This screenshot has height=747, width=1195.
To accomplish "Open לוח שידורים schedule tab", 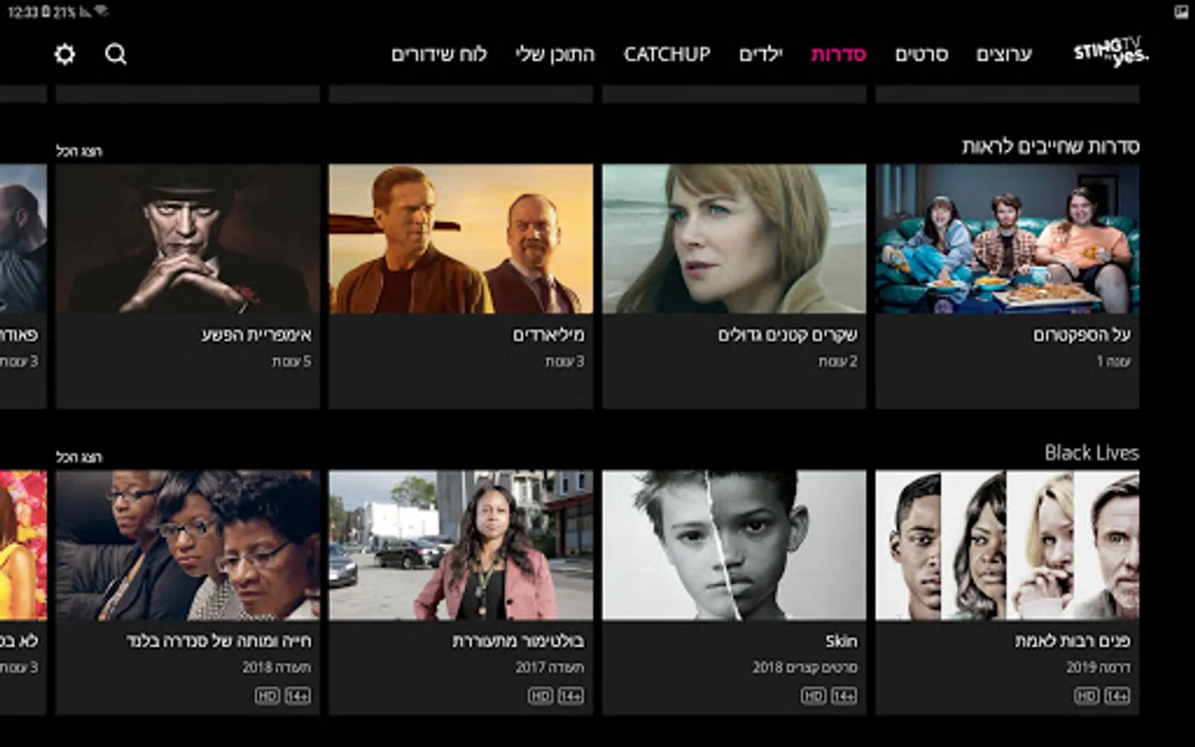I will point(439,54).
